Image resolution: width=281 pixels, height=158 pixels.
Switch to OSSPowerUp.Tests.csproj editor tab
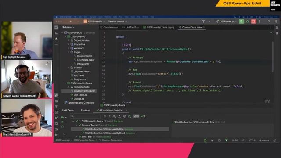point(159,27)
